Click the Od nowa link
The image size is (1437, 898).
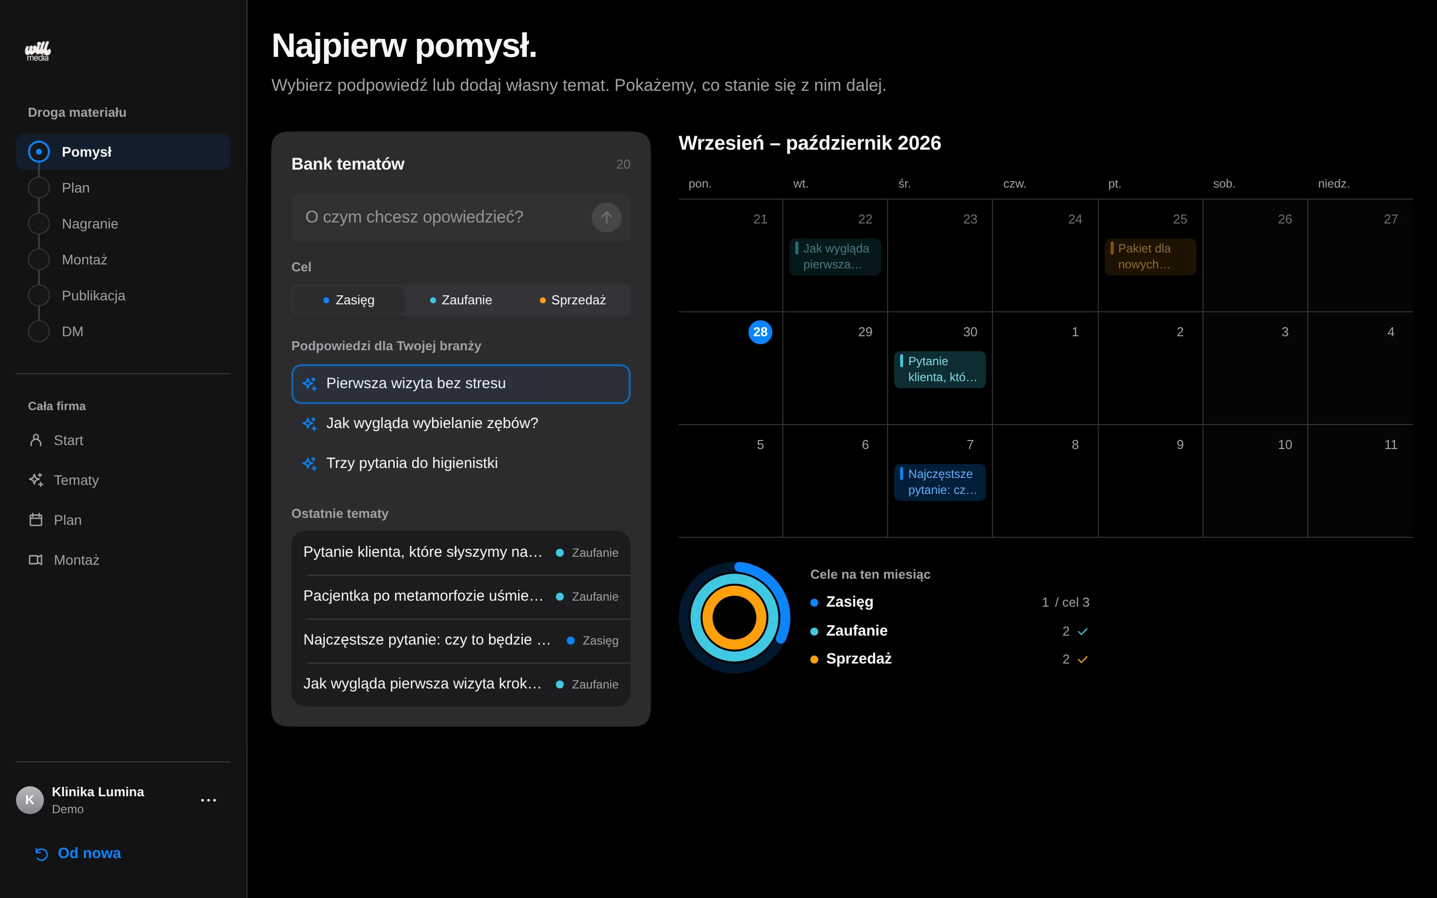point(78,854)
